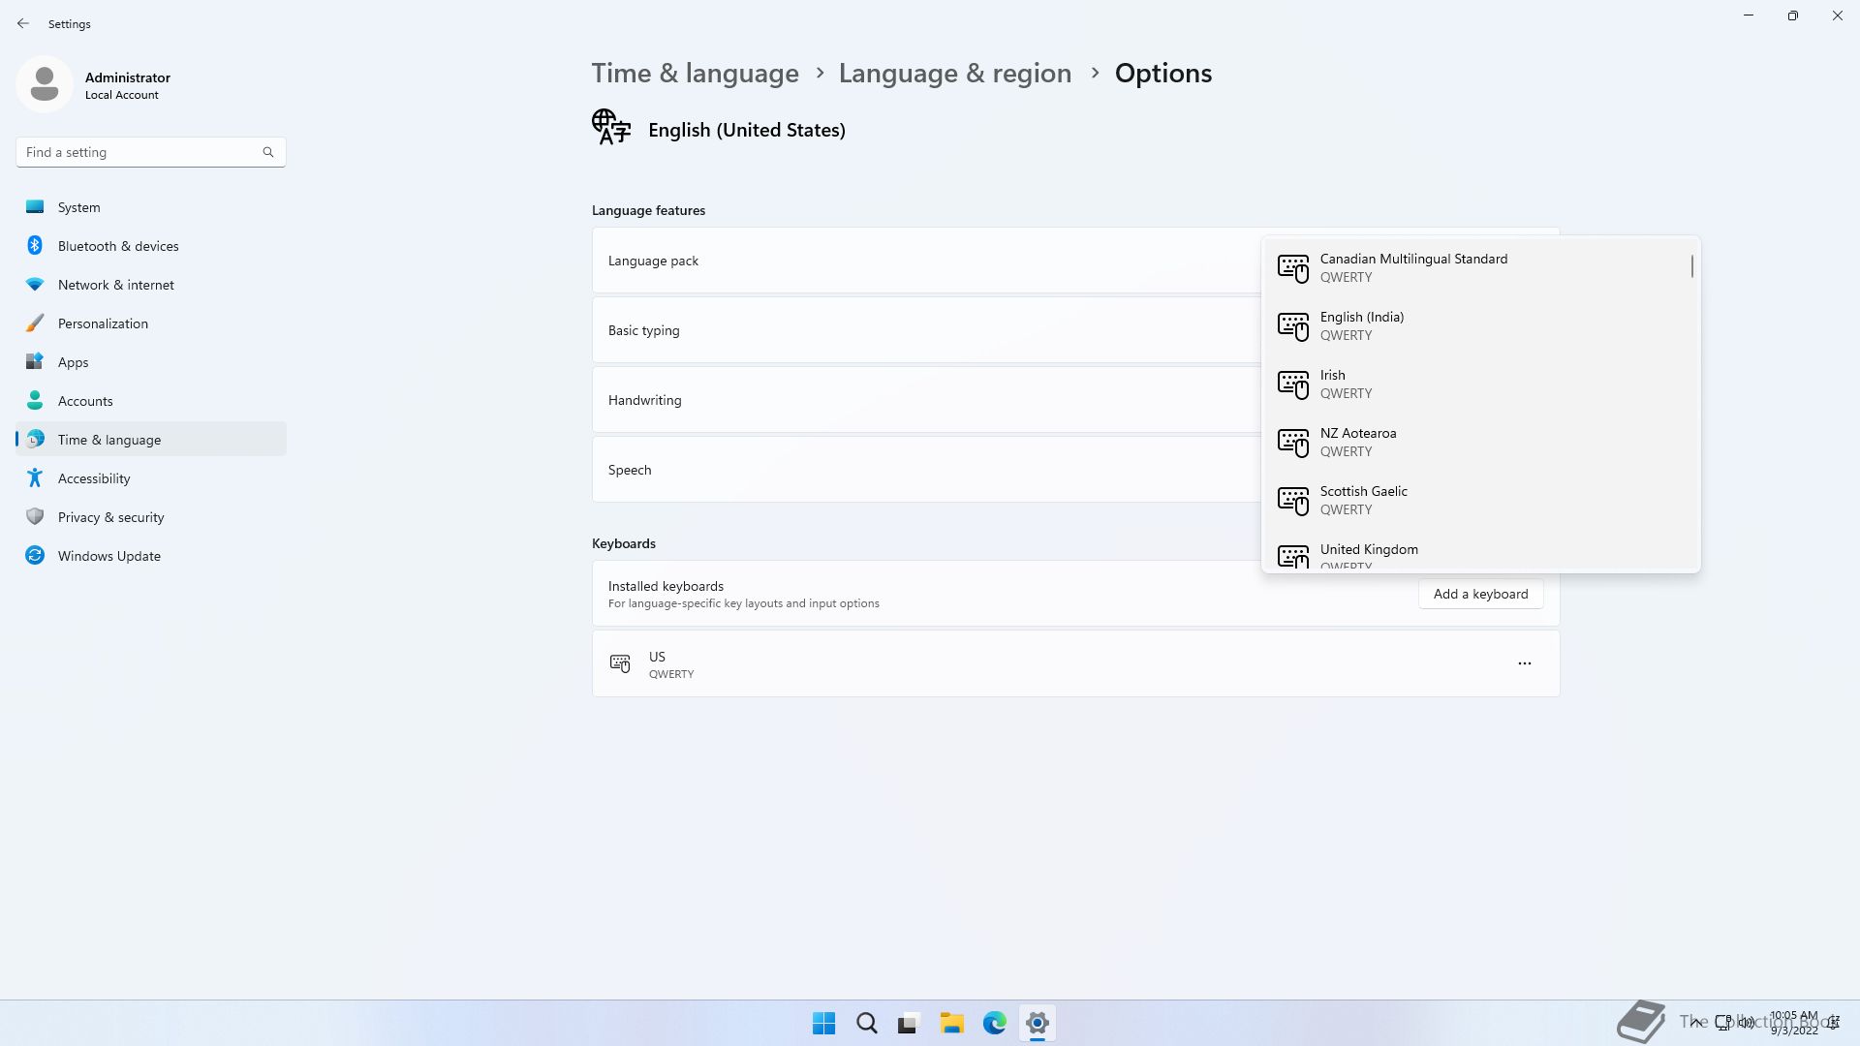Go to Time & language breadcrumb
This screenshot has width=1860, height=1046.
coord(695,74)
